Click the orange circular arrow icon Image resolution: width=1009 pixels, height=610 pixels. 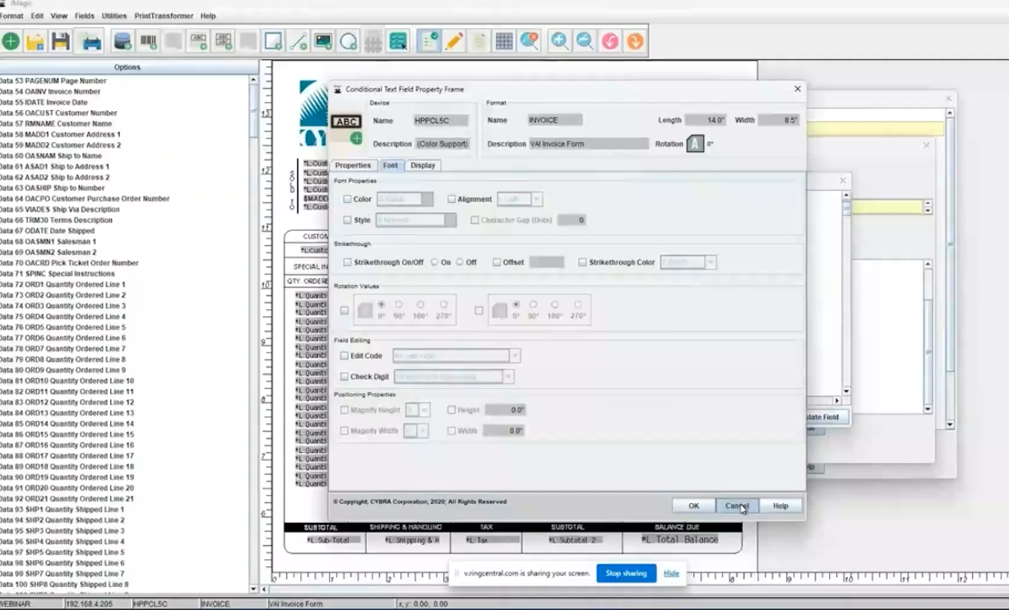click(x=635, y=41)
